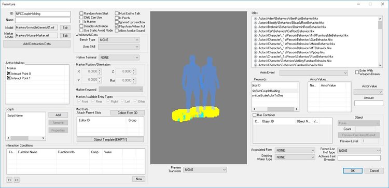Open the Forced Loc Ref Type dropdown
The height and width of the screenshot is (188, 389).
(359, 151)
